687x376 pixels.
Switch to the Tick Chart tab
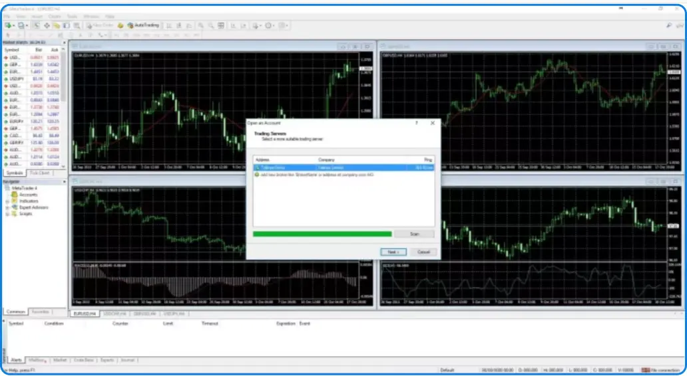40,173
